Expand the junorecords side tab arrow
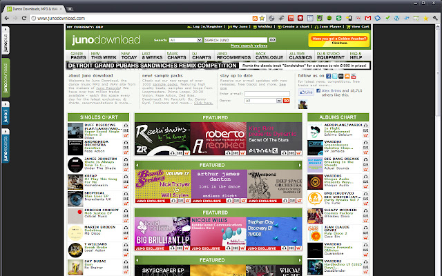 coord(6,132)
